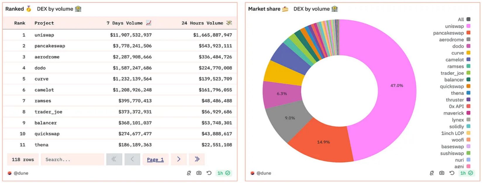Click the orange 14.9% pancakeswap donut slice
The width and height of the screenshot is (482, 183).
(x=324, y=142)
